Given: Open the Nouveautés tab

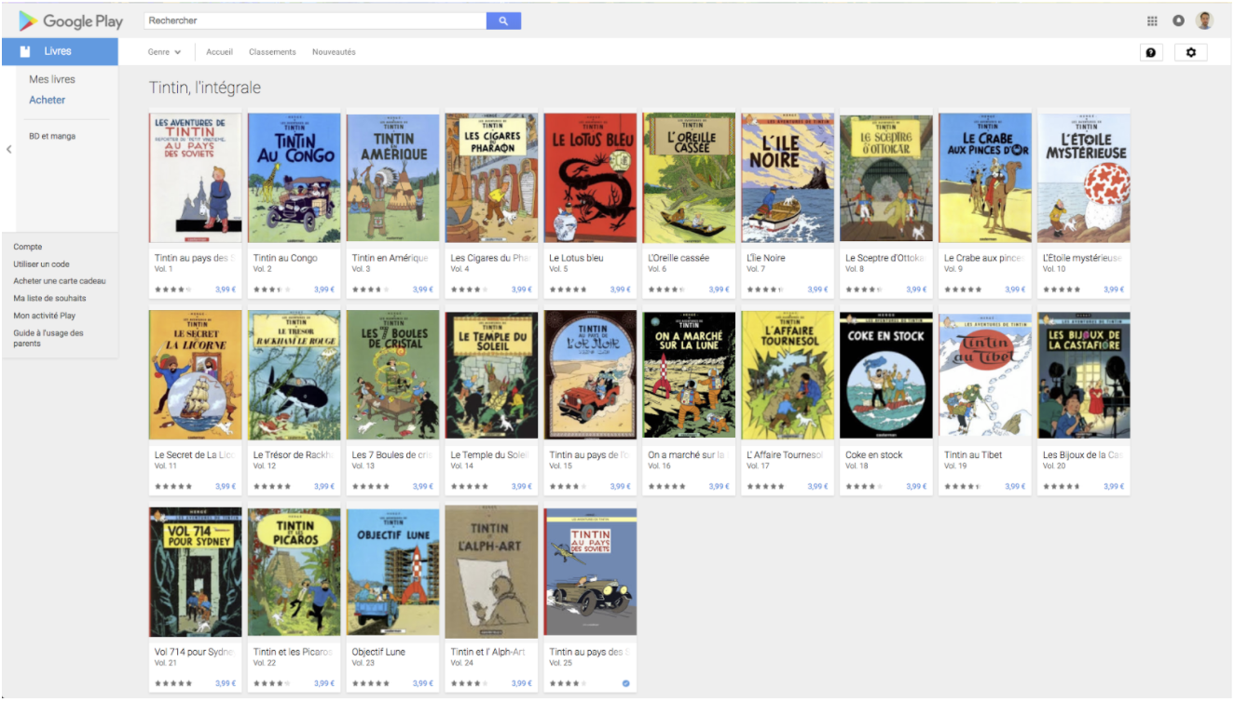Looking at the screenshot, I should (x=334, y=52).
